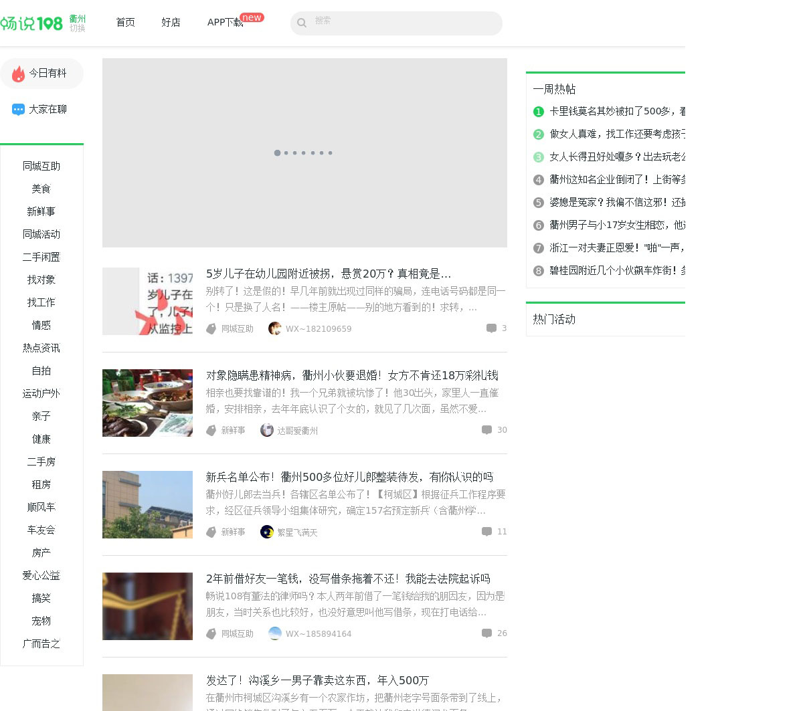Click comment icon with count 11
This screenshot has width=803, height=711.
(486, 532)
